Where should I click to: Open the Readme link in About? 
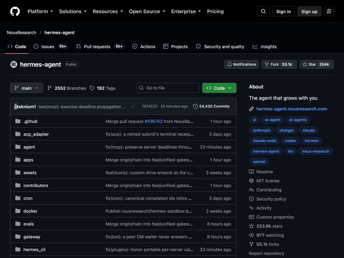tap(261, 172)
